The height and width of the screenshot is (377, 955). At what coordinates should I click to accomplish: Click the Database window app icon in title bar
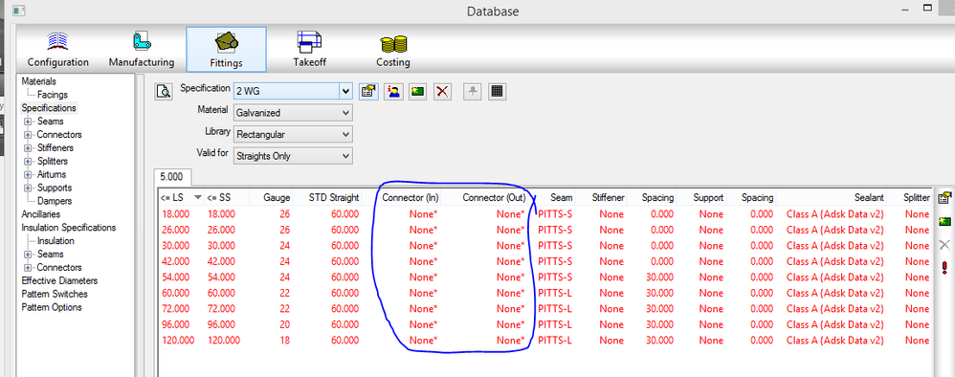tap(19, 11)
